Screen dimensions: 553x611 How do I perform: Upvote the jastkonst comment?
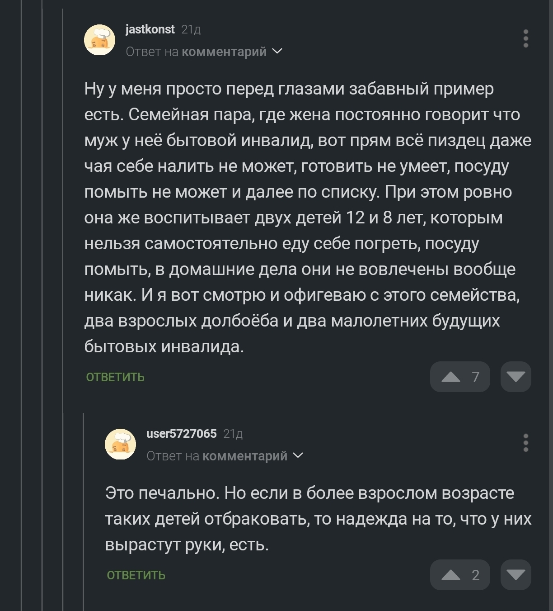point(450,377)
